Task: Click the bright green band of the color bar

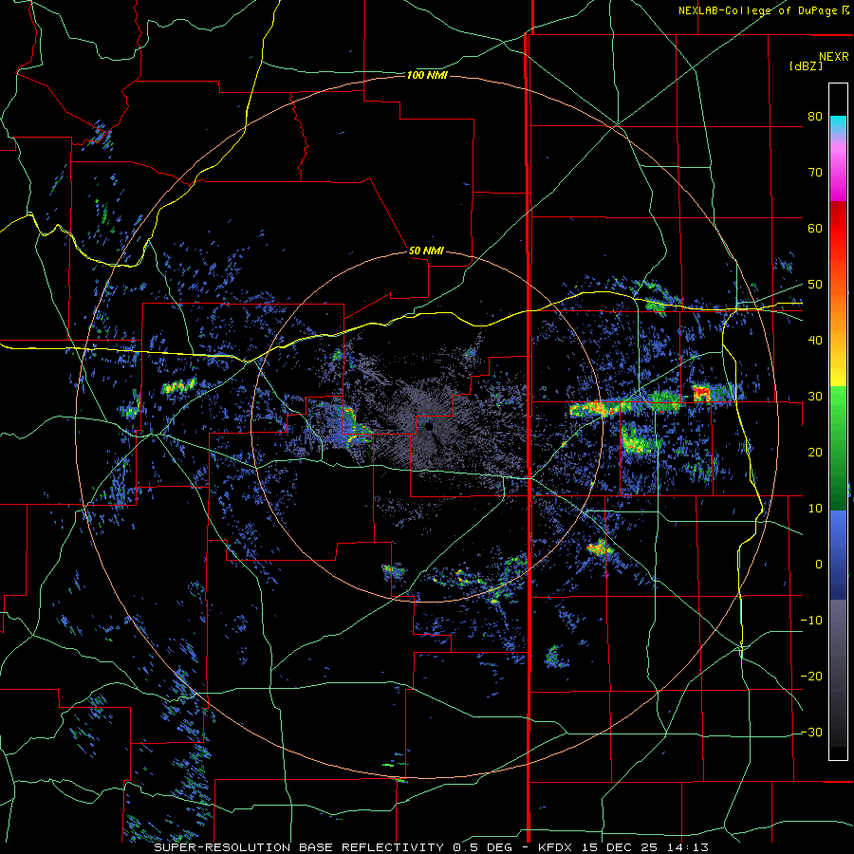Action: point(838,414)
